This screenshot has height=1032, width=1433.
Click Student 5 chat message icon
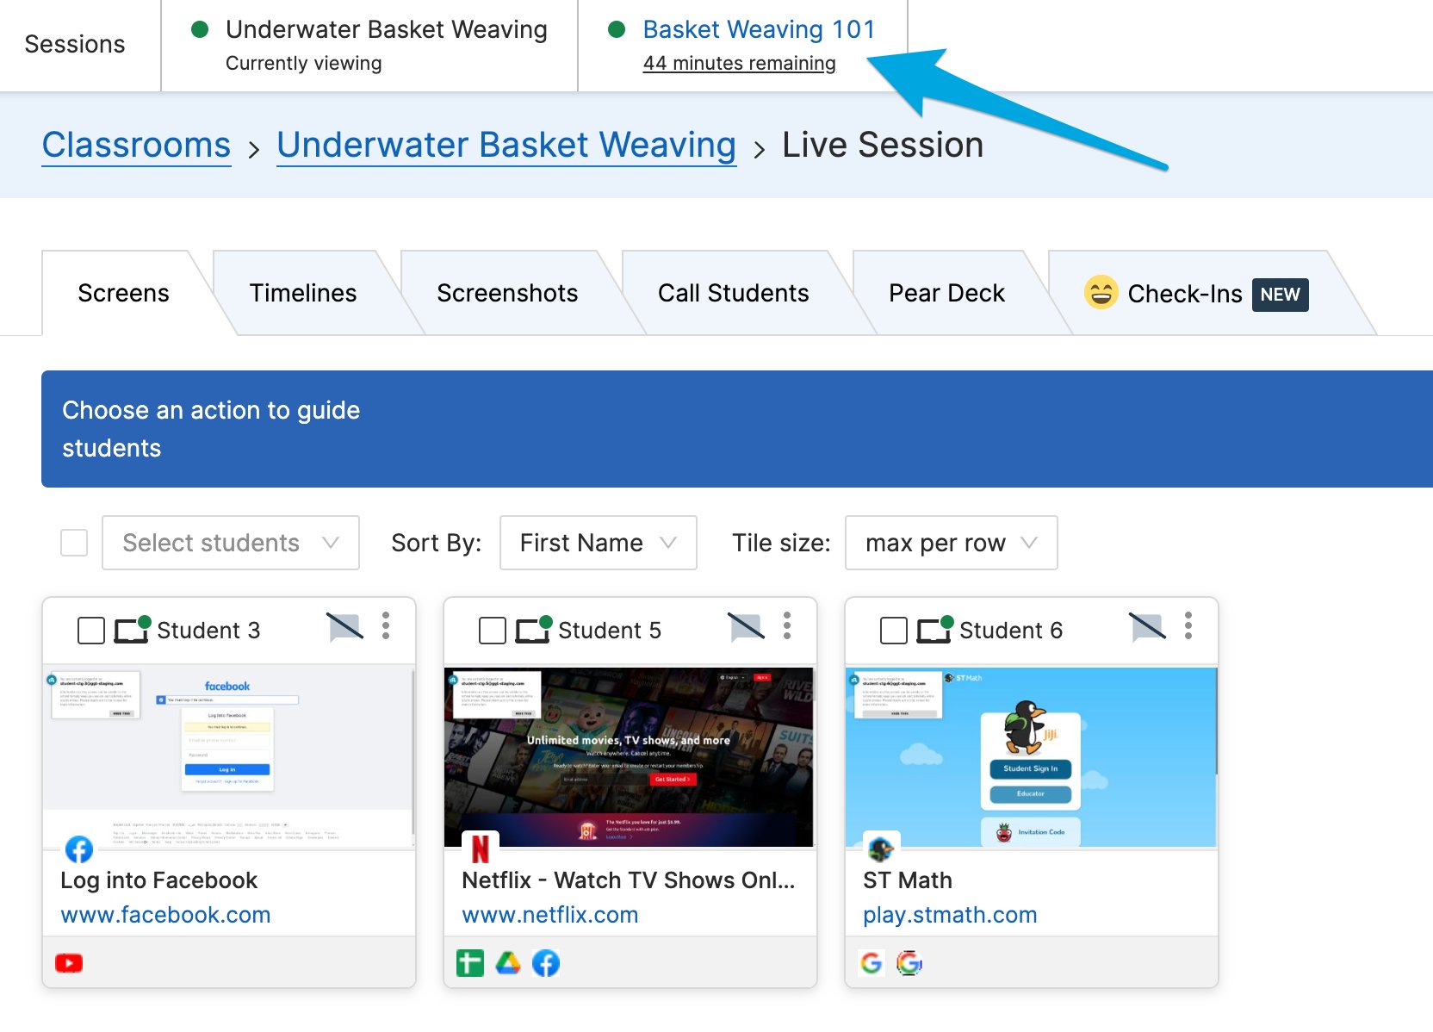[746, 627]
